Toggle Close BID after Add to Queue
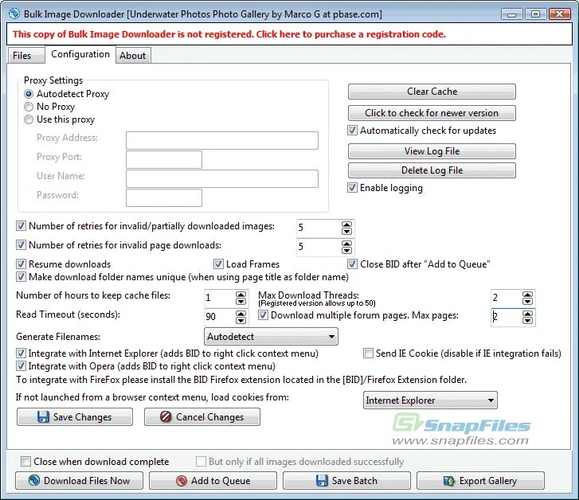 [x=352, y=264]
